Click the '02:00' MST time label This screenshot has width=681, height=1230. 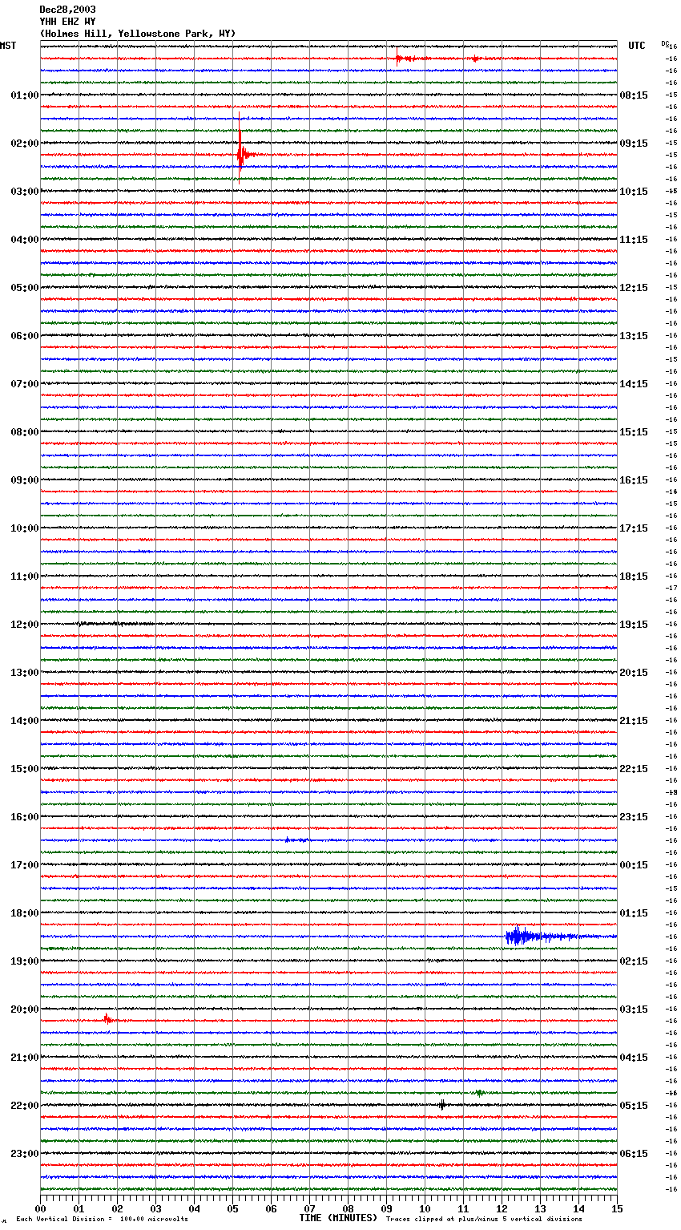pyautogui.click(x=25, y=144)
